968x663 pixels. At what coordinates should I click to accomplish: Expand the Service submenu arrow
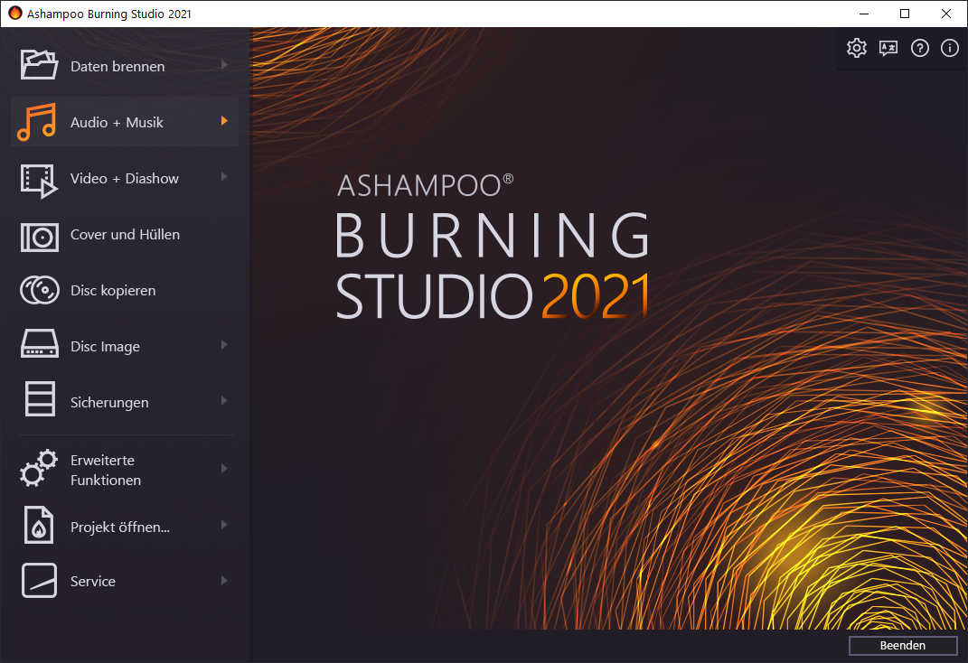225,581
